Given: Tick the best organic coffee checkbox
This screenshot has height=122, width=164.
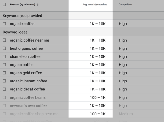Looking at the screenshot, I should (x=4, y=48).
